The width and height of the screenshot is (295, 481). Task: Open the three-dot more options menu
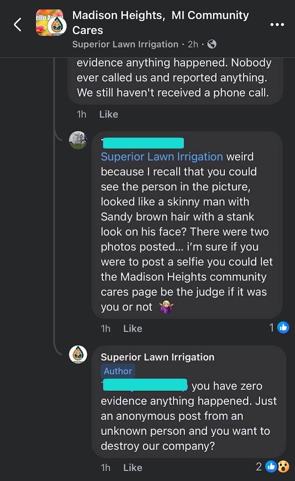click(277, 24)
